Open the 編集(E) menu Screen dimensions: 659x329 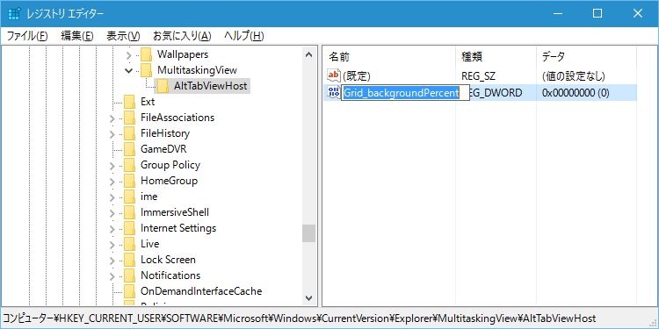(77, 36)
